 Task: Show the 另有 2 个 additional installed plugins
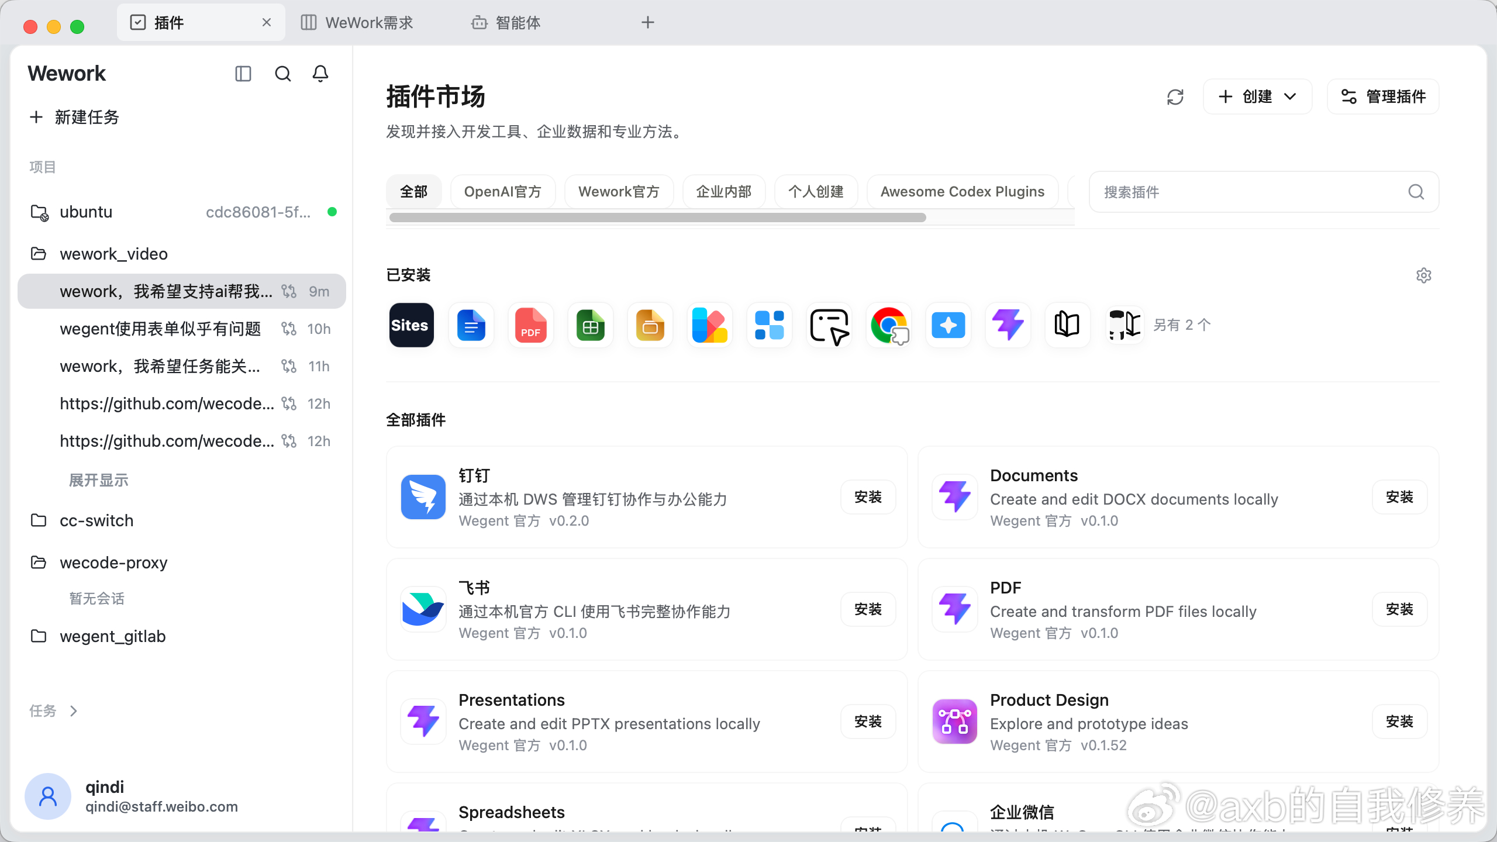1182,325
